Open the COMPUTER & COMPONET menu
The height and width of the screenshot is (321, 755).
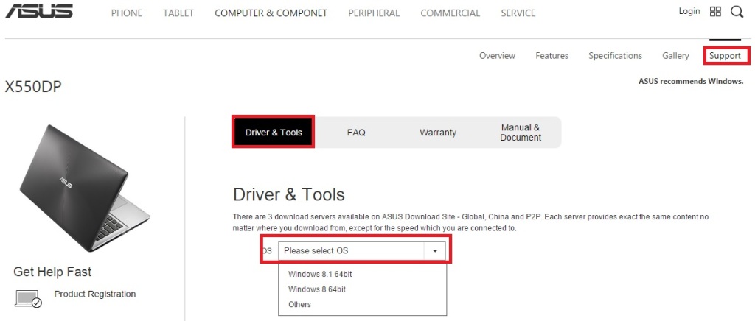(271, 13)
